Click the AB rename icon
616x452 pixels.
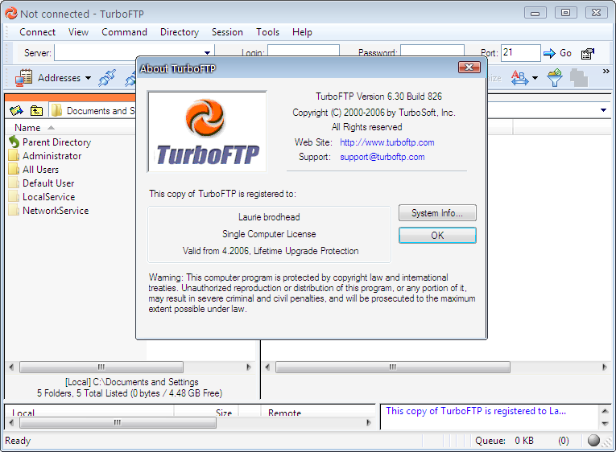tap(519, 78)
